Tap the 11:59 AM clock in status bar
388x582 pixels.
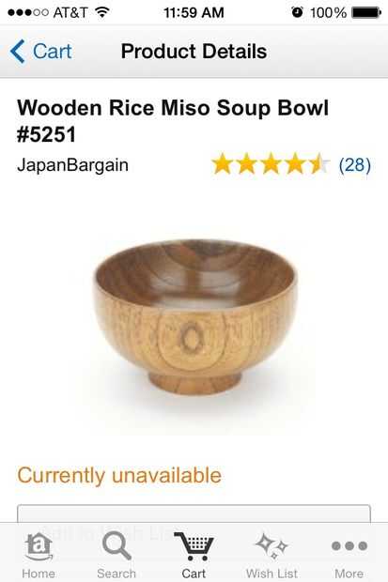[194, 12]
